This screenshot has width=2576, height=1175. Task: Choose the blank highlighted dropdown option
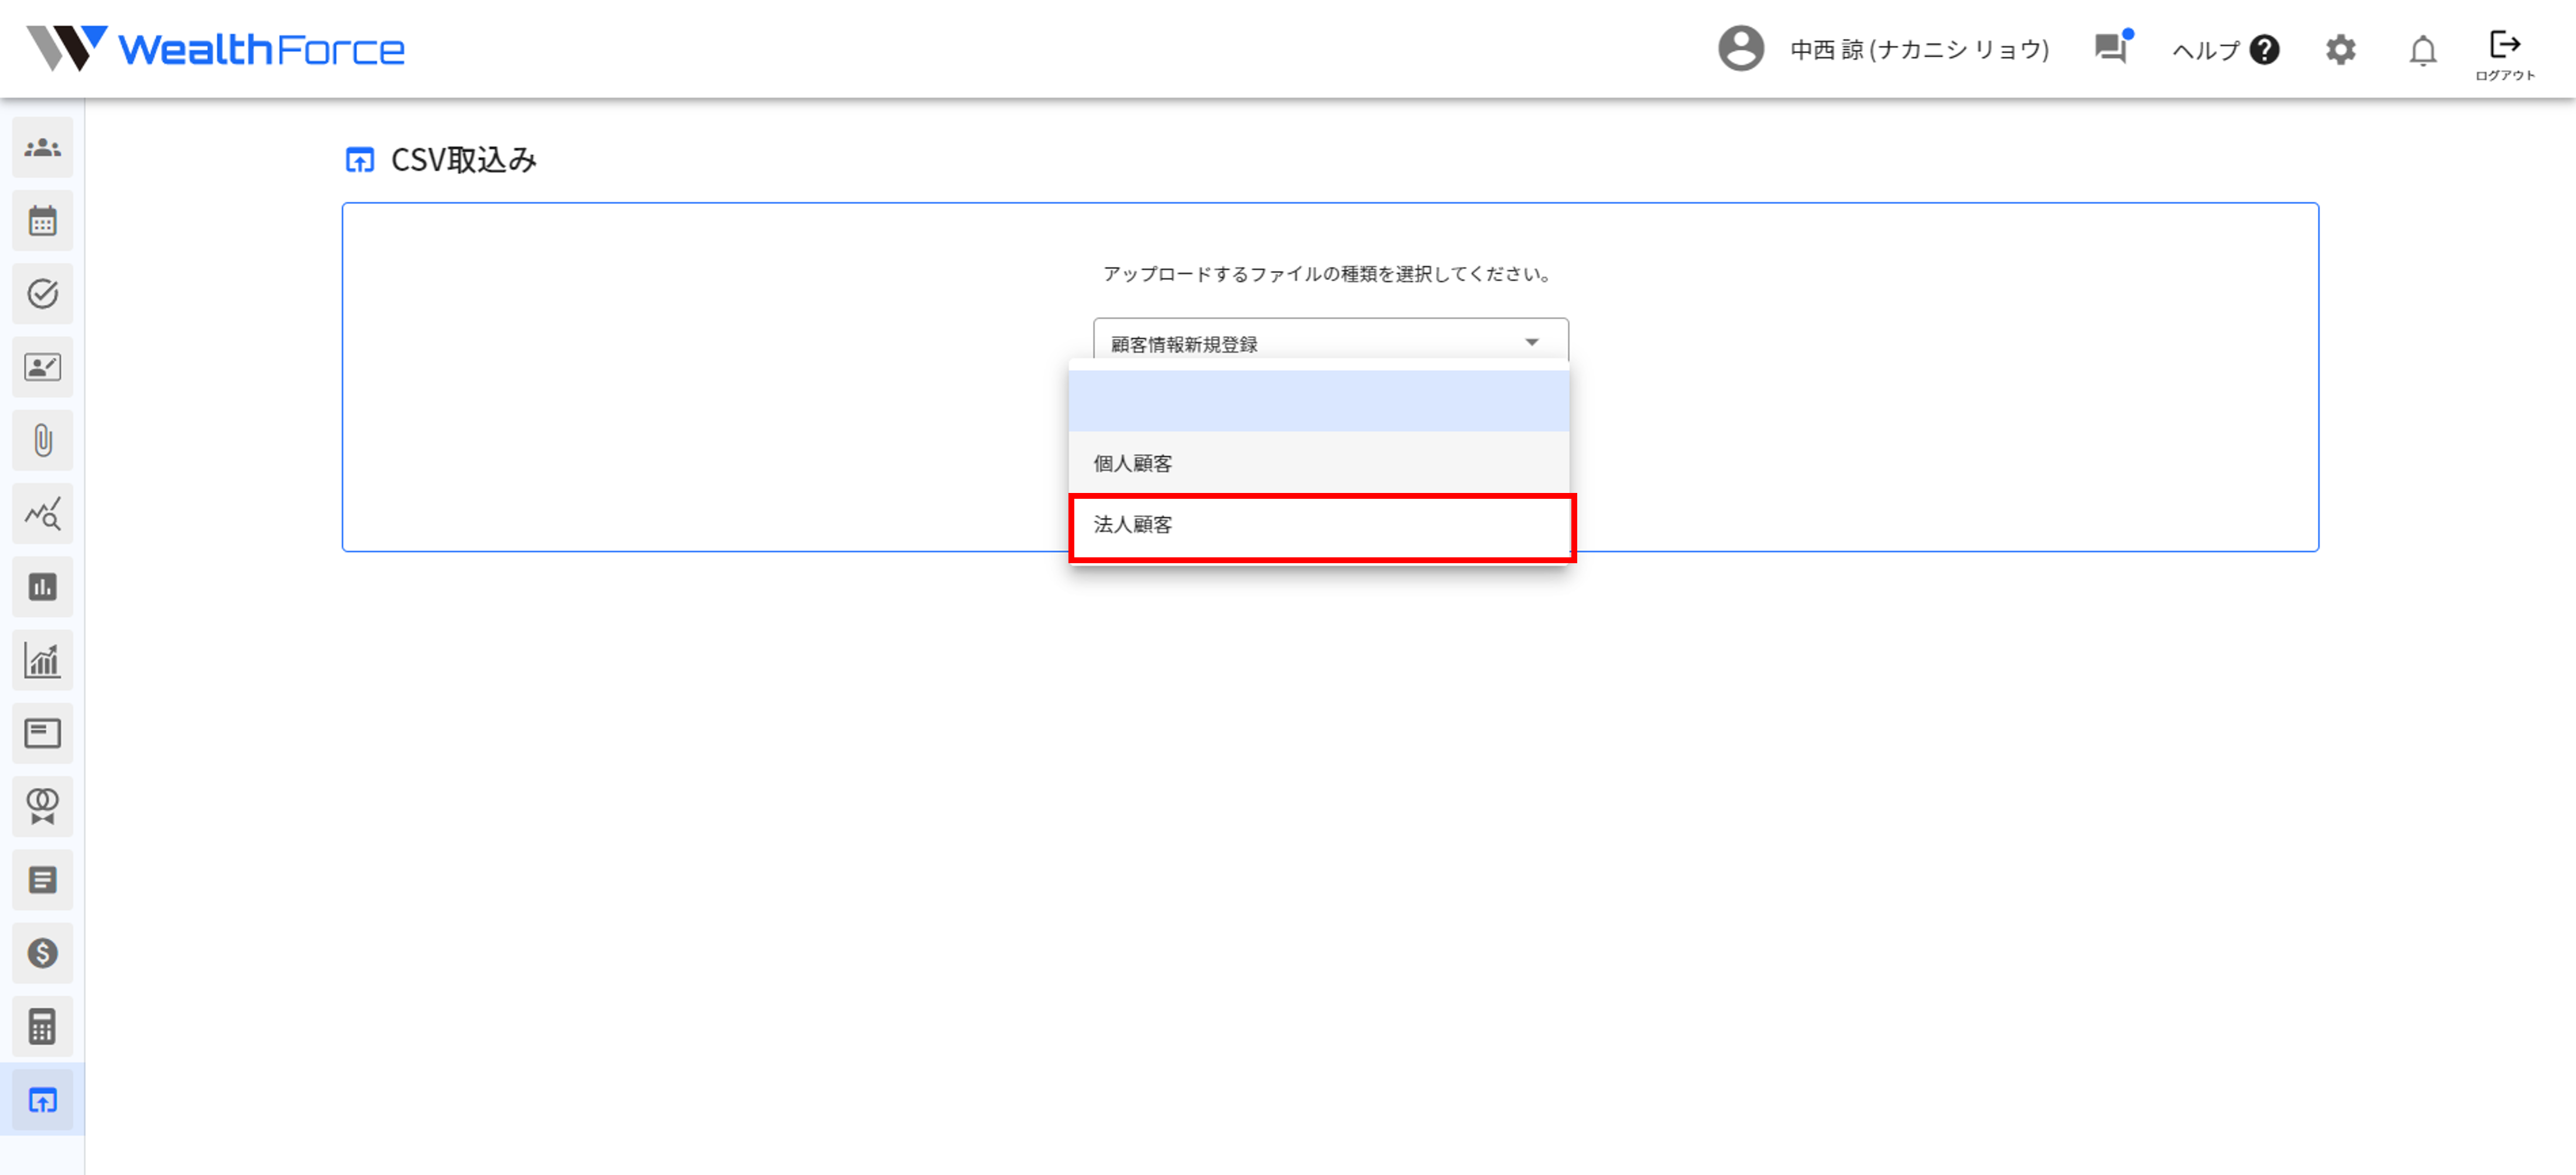[x=1320, y=401]
